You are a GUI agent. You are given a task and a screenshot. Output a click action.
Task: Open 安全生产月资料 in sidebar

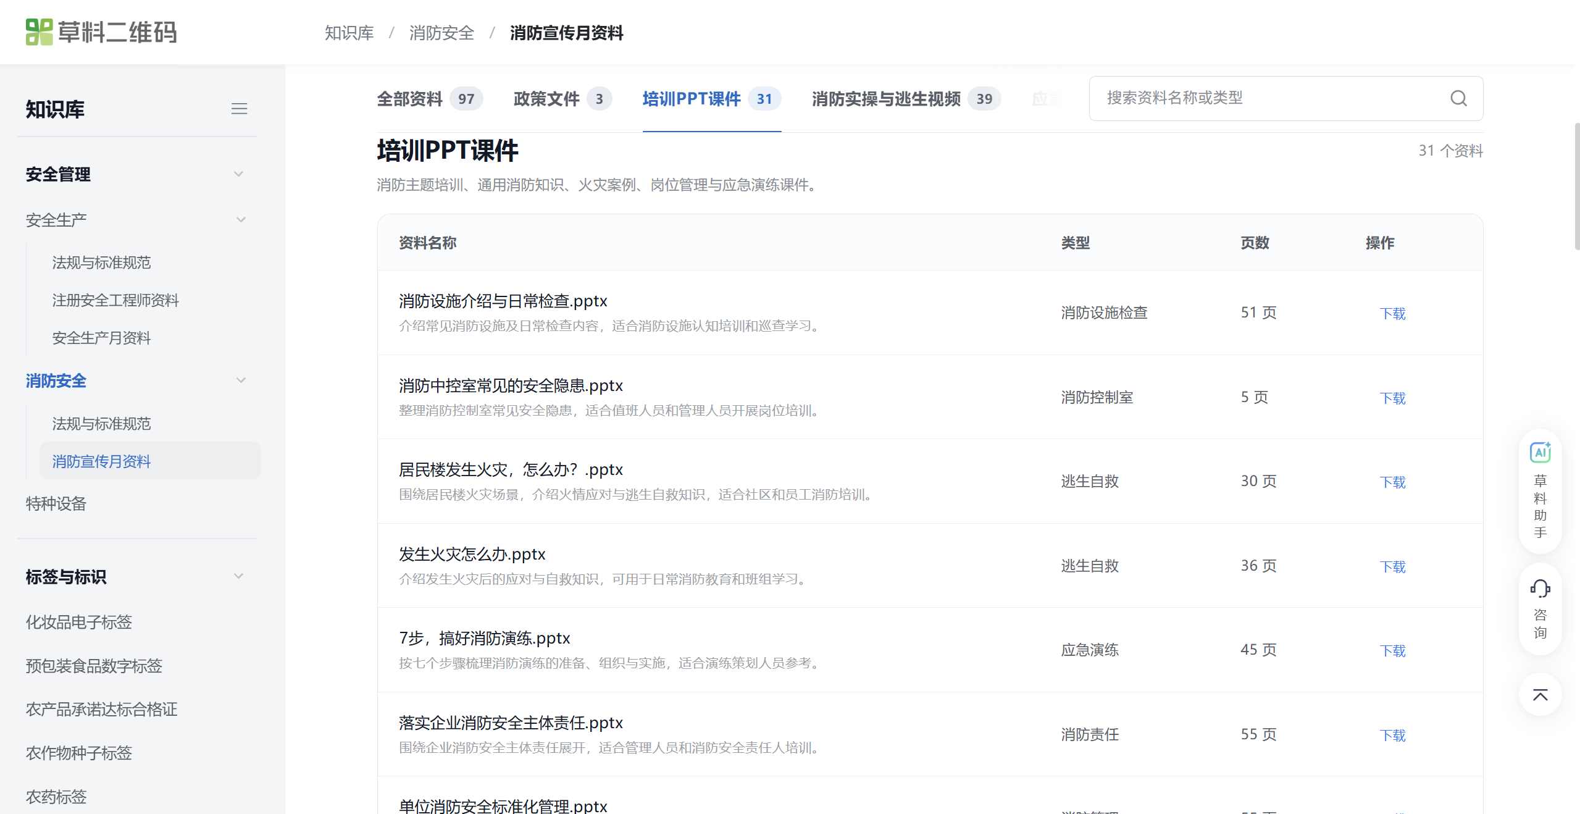tap(101, 338)
